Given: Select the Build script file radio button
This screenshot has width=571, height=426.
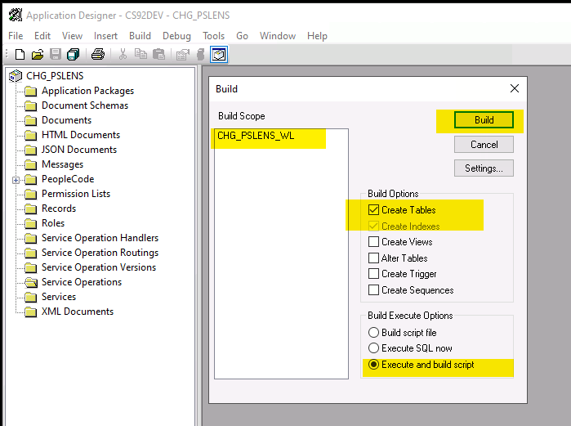Looking at the screenshot, I should coord(373,332).
